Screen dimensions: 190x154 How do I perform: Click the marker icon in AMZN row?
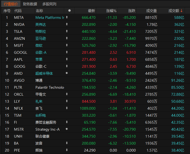(x=67, y=38)
